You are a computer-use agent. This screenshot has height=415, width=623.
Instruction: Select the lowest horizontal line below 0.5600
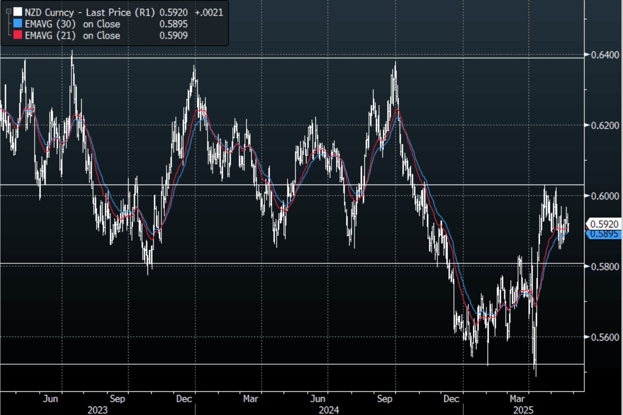click(x=288, y=364)
